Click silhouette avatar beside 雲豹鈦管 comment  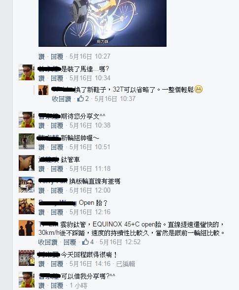[x=27, y=228]
